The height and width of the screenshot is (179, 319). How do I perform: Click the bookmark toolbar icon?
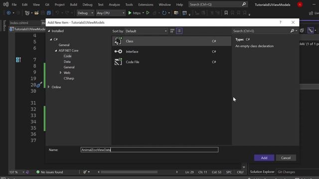pos(226,13)
